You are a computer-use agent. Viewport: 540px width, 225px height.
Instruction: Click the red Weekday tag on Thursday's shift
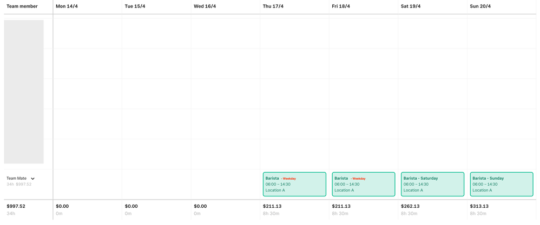coord(289,179)
